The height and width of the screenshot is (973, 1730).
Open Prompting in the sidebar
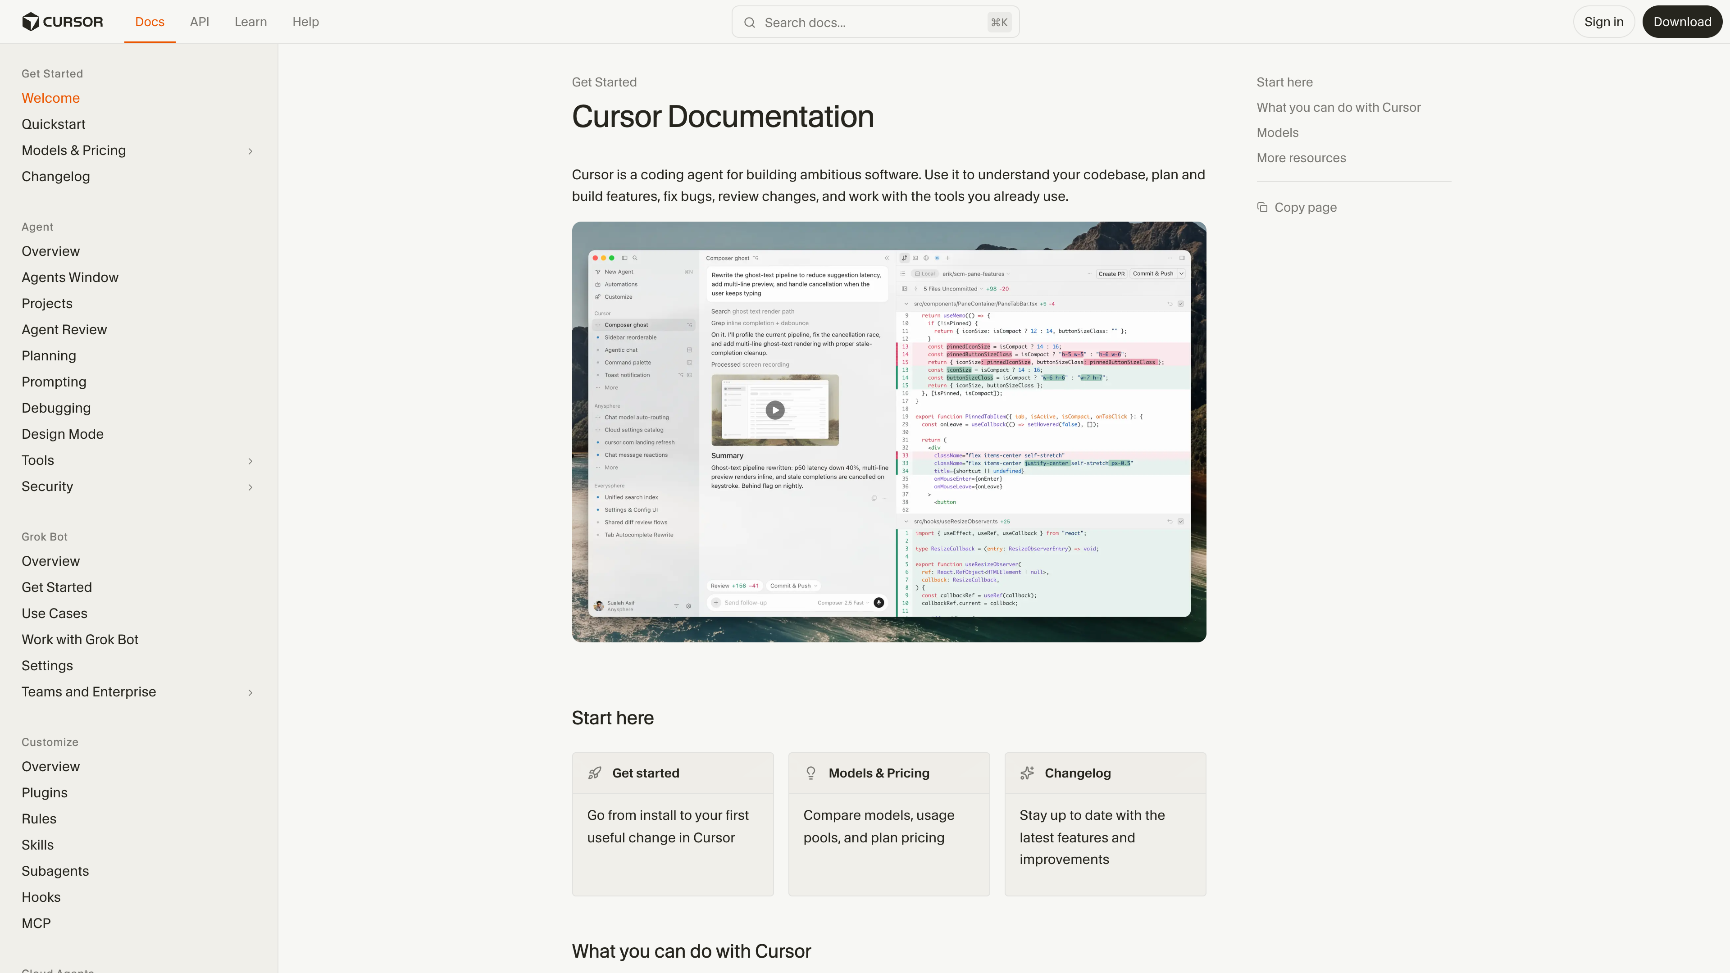pyautogui.click(x=54, y=382)
